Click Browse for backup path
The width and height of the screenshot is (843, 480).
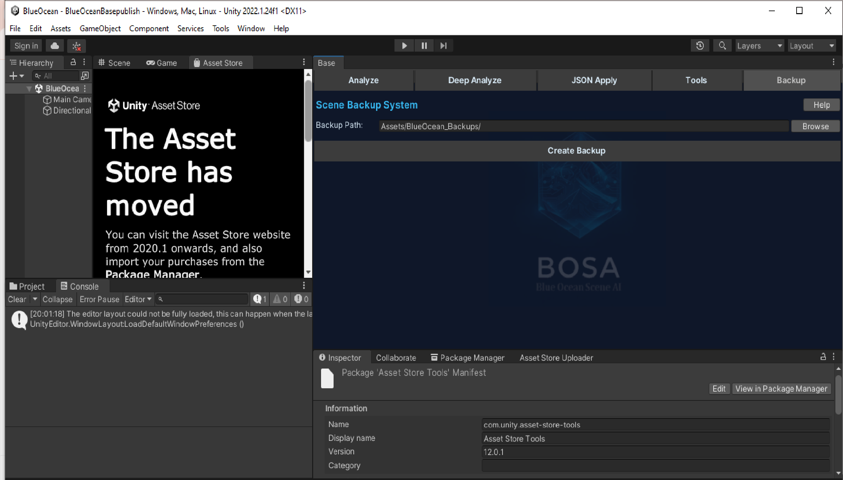pos(815,126)
